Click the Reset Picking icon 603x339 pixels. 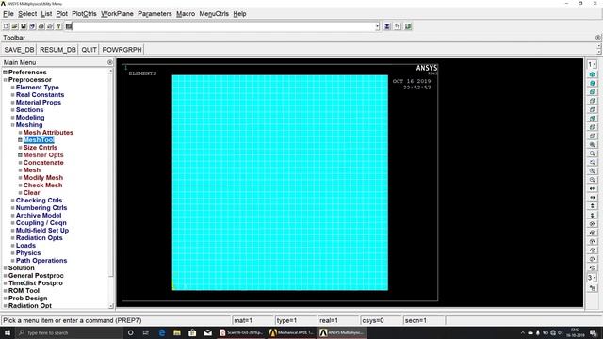[398, 26]
